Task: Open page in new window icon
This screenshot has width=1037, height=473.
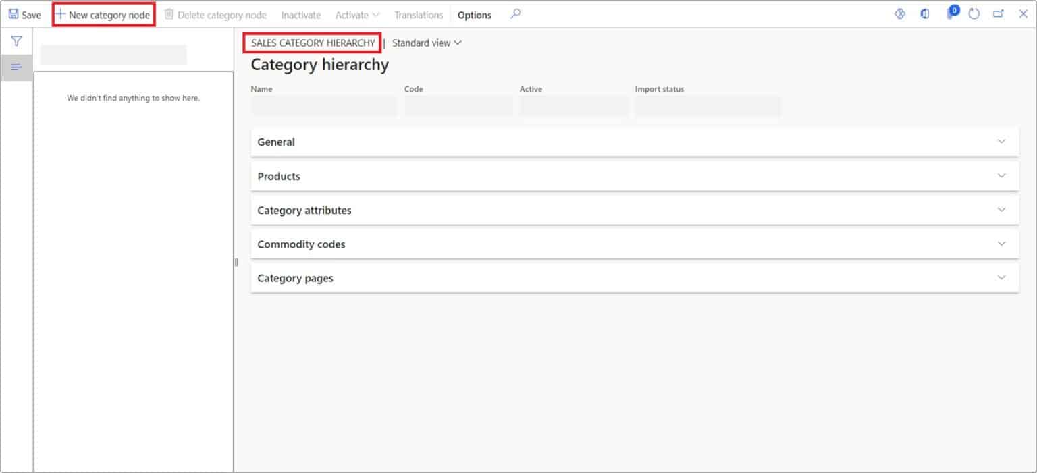Action: click(998, 14)
